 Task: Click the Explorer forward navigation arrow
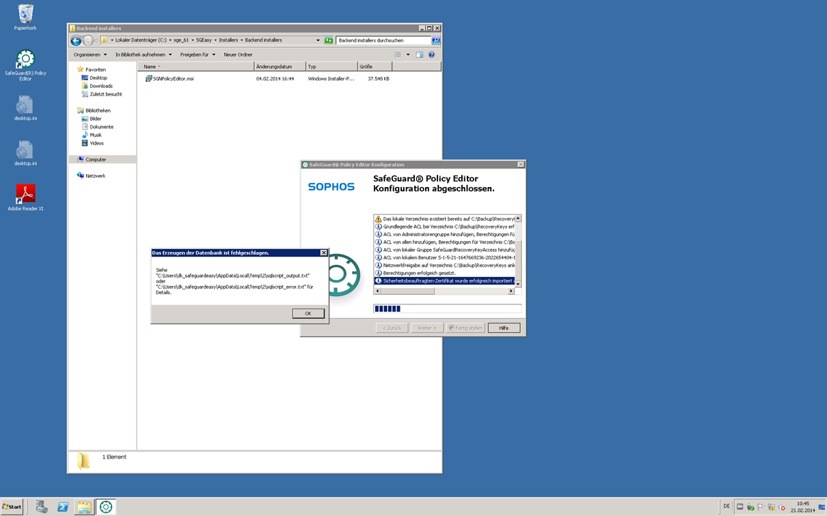point(88,41)
